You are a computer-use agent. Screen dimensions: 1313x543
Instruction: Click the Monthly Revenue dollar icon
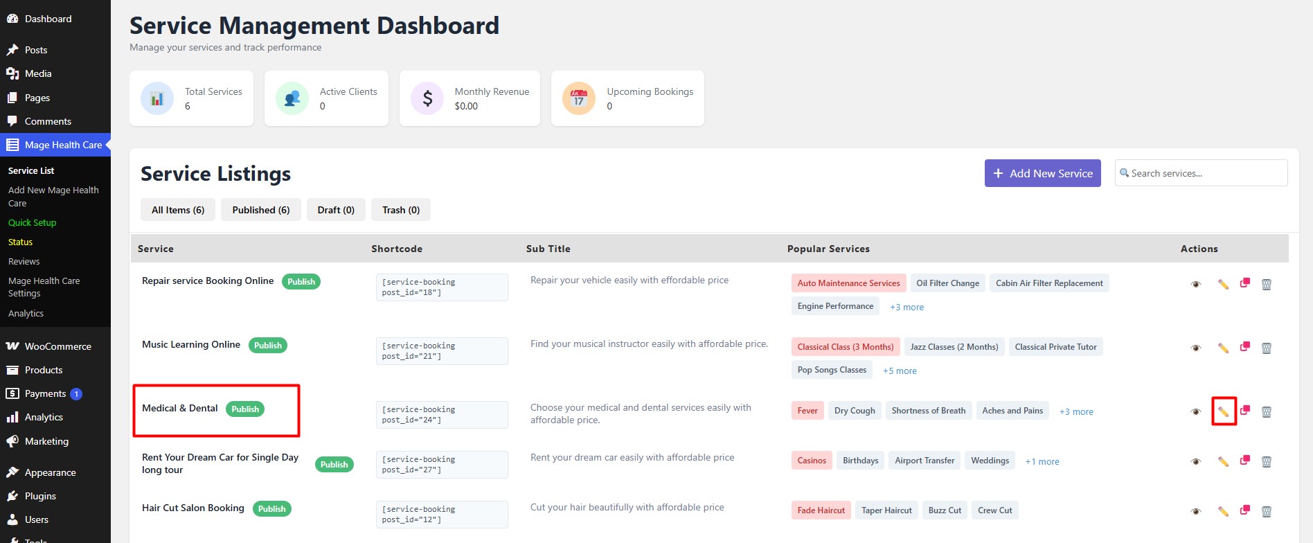coord(427,98)
